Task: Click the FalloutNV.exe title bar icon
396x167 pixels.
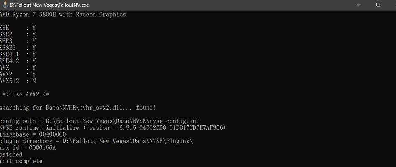Action: pyautogui.click(x=5, y=5)
